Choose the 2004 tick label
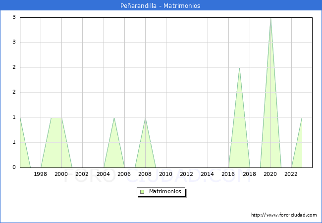322x223 pixels. tap(103, 174)
